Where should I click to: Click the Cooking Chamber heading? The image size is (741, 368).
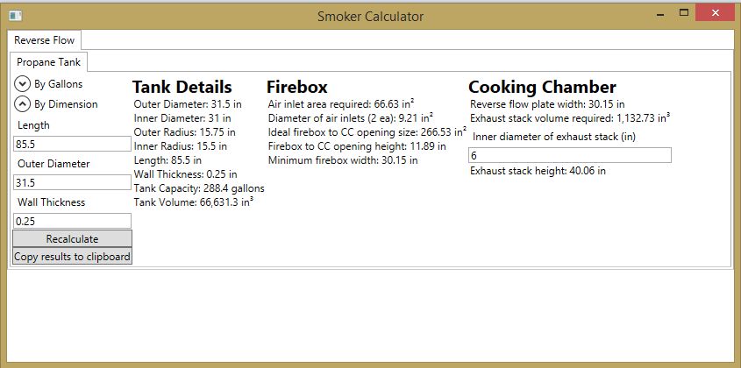coord(541,87)
